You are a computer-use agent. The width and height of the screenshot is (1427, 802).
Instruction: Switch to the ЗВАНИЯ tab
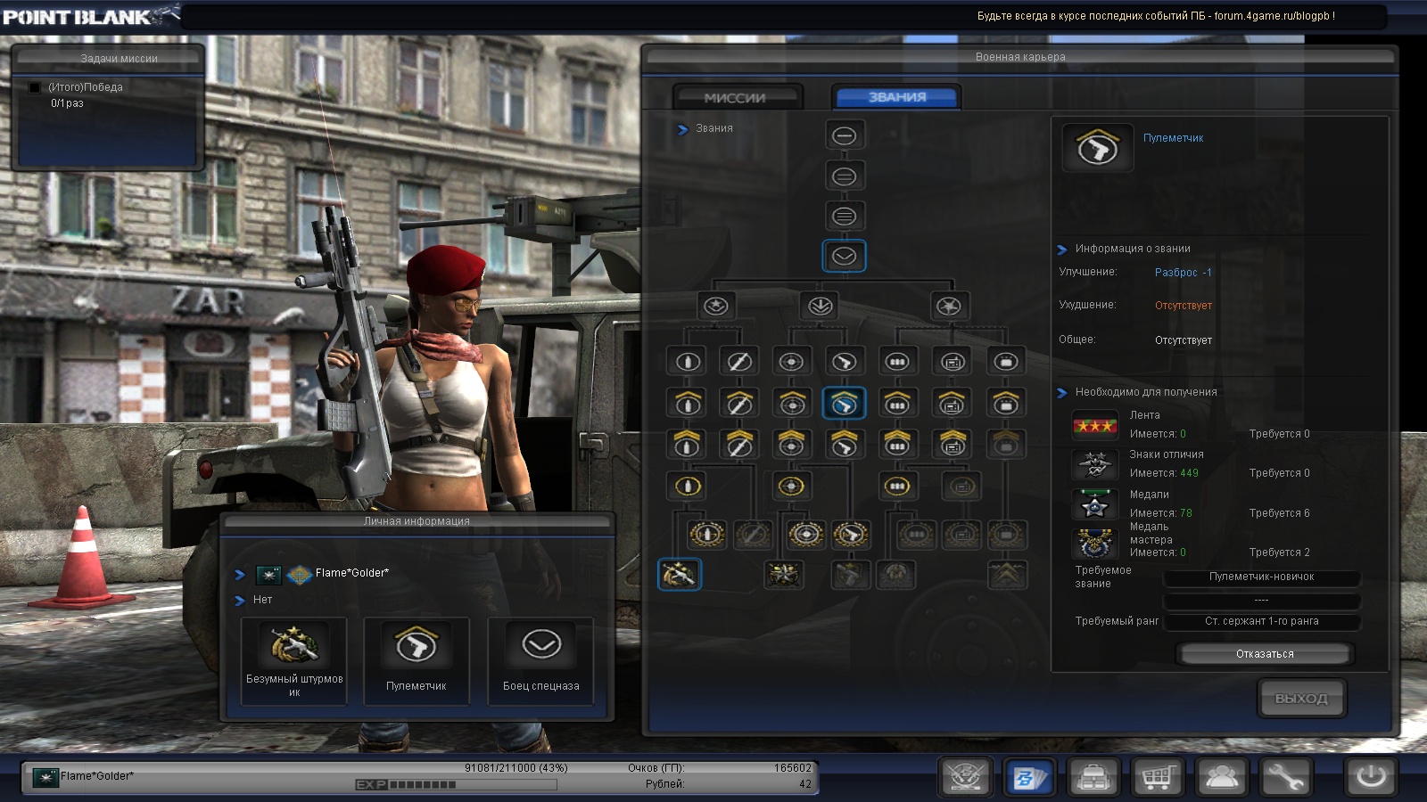click(896, 96)
